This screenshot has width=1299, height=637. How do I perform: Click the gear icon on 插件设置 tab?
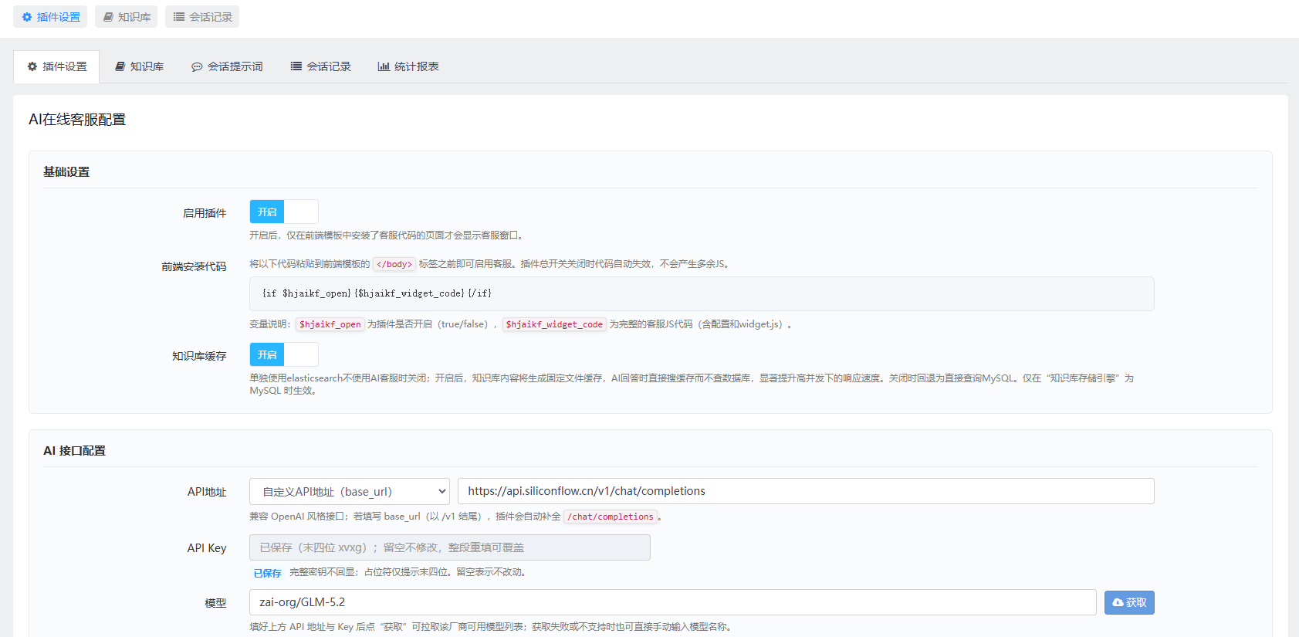(32, 66)
